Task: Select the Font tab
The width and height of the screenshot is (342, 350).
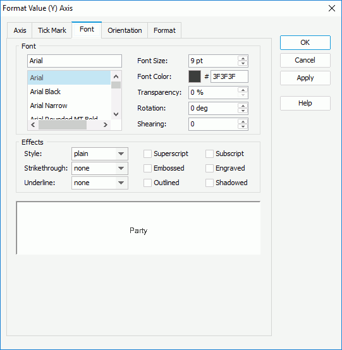Action: tap(87, 30)
